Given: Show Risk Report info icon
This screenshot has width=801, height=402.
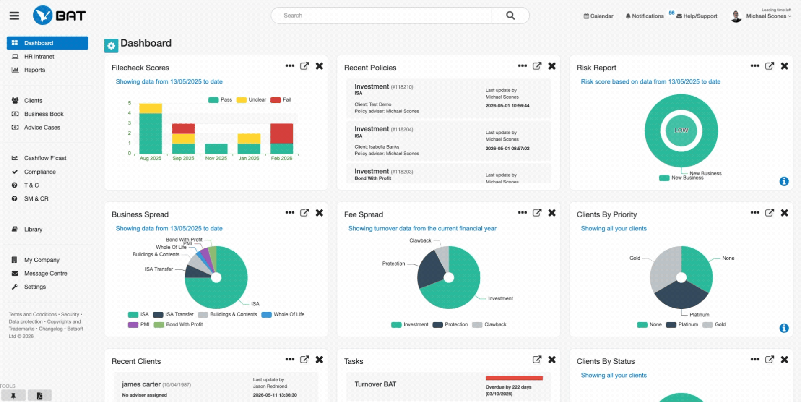Looking at the screenshot, I should tap(784, 181).
